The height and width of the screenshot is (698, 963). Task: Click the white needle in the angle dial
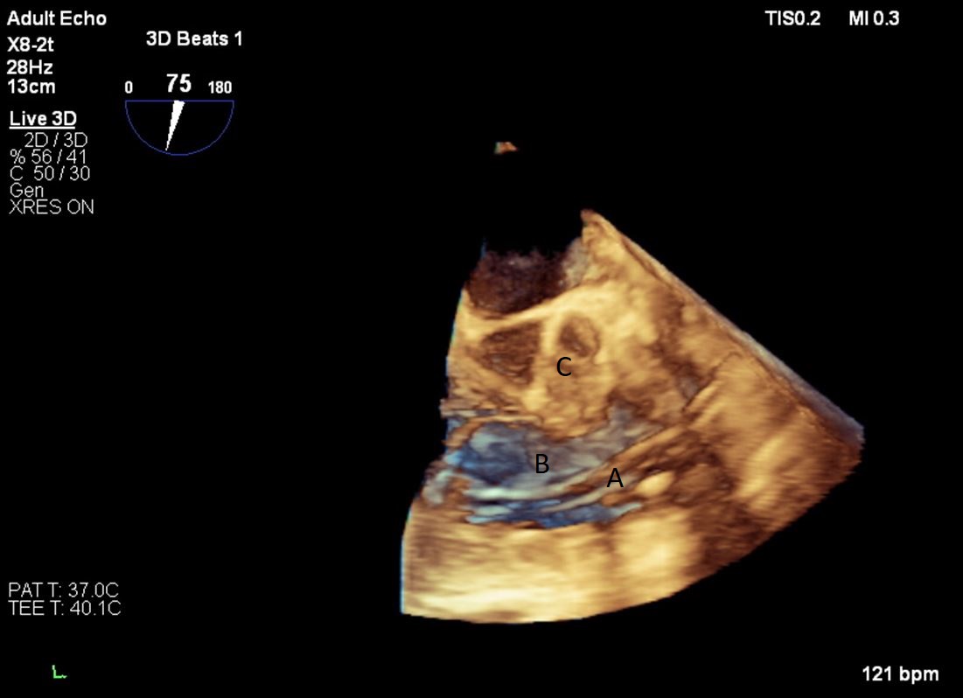tap(176, 125)
